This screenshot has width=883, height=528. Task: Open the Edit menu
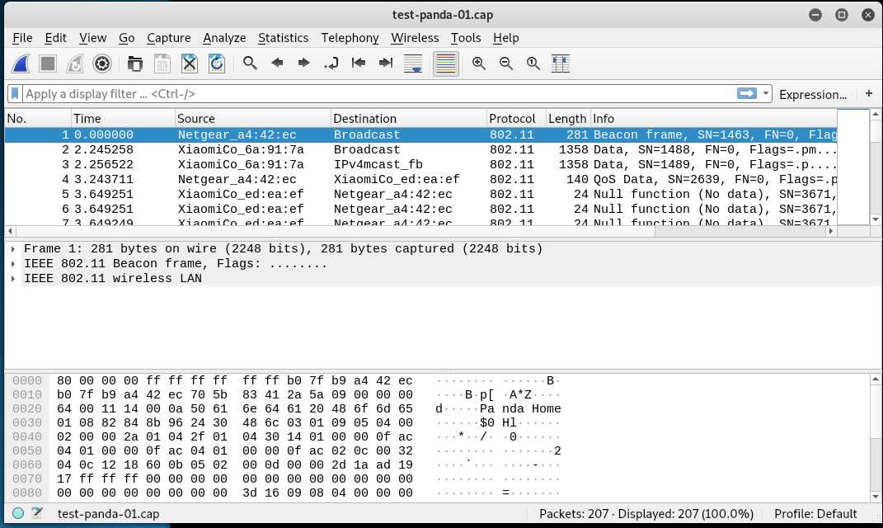[x=56, y=38]
